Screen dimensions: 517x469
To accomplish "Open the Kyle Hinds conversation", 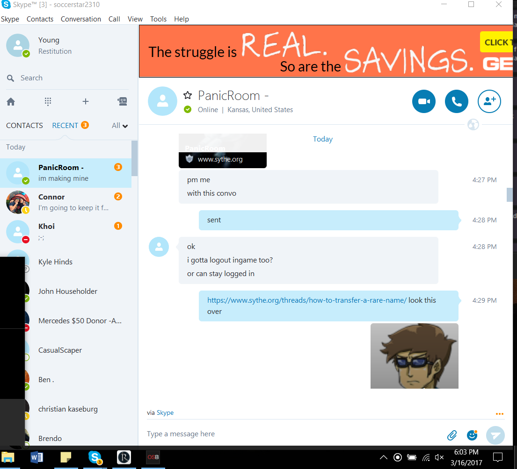I will [66, 262].
